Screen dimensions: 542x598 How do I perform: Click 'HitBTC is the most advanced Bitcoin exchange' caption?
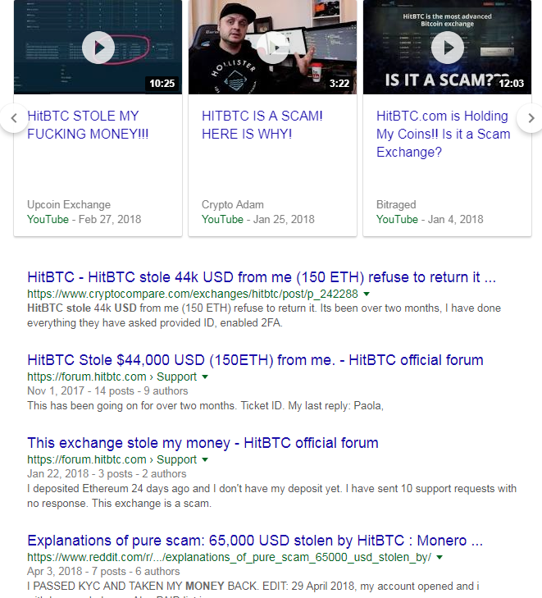448,20
